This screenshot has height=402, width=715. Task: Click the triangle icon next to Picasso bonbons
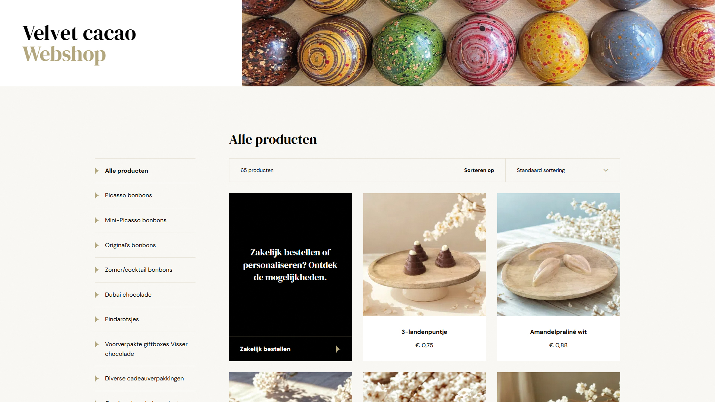(x=97, y=195)
